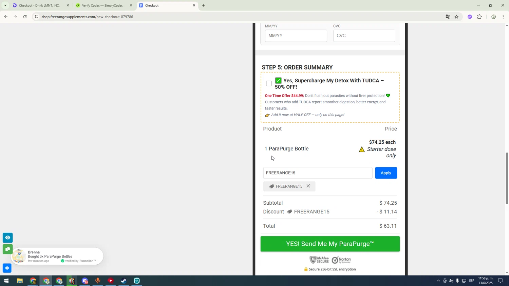Click the green copy widget icon
The image size is (509, 286).
point(7,249)
